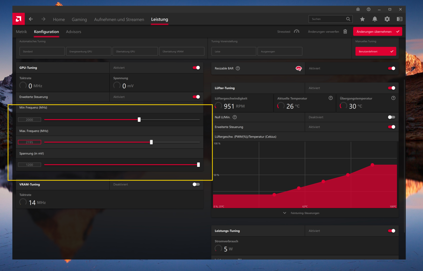Switch to Aufnehmen und Streamen tab
Viewport: 423px width, 271px height.
(119, 19)
